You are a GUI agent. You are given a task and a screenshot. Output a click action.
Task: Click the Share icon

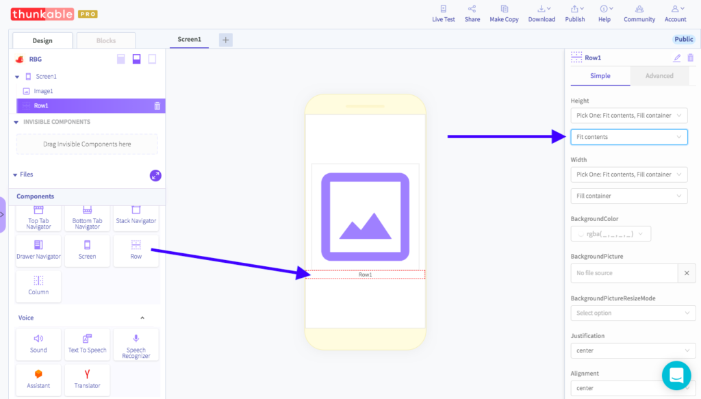click(472, 14)
